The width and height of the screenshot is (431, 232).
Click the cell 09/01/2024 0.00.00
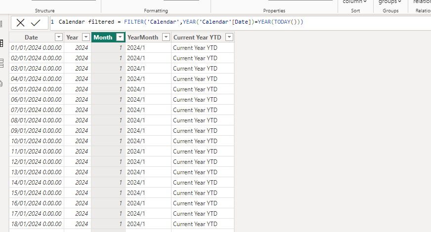pyautogui.click(x=36, y=131)
